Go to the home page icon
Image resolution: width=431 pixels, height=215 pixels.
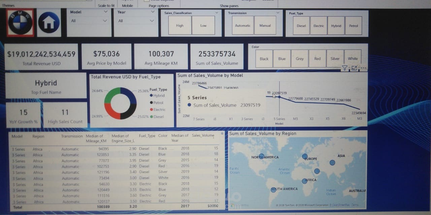click(x=49, y=23)
